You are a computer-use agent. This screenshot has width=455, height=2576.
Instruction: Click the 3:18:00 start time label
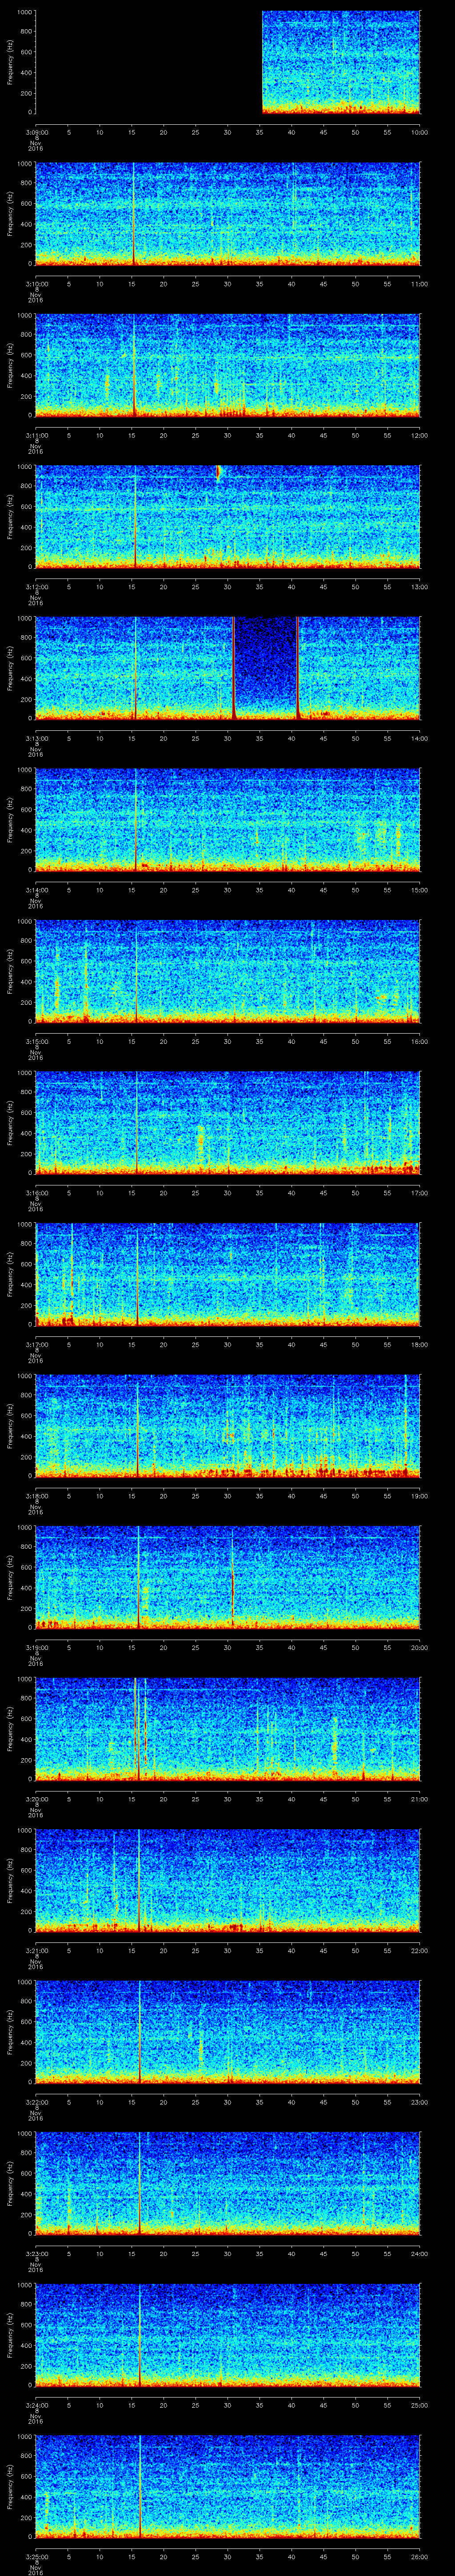36,1496
